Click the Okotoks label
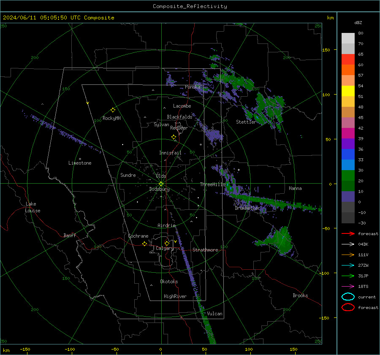 169,282
